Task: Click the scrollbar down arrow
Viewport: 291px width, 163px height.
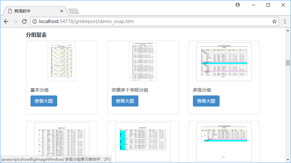Action: coord(288,160)
